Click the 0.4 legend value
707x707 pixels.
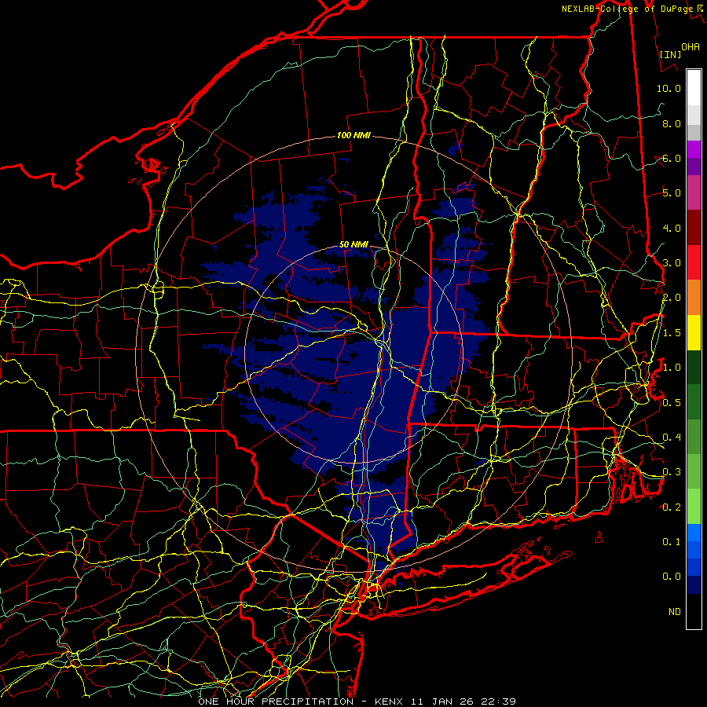pos(672,438)
